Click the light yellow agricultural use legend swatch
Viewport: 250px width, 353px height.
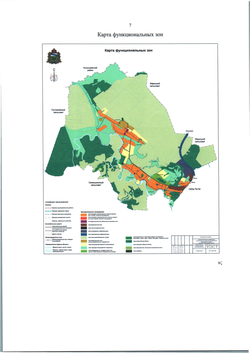pos(83,245)
